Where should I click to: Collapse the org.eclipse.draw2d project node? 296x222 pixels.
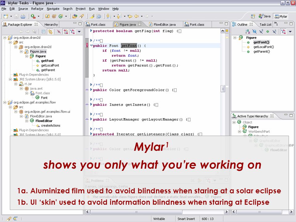(5, 38)
